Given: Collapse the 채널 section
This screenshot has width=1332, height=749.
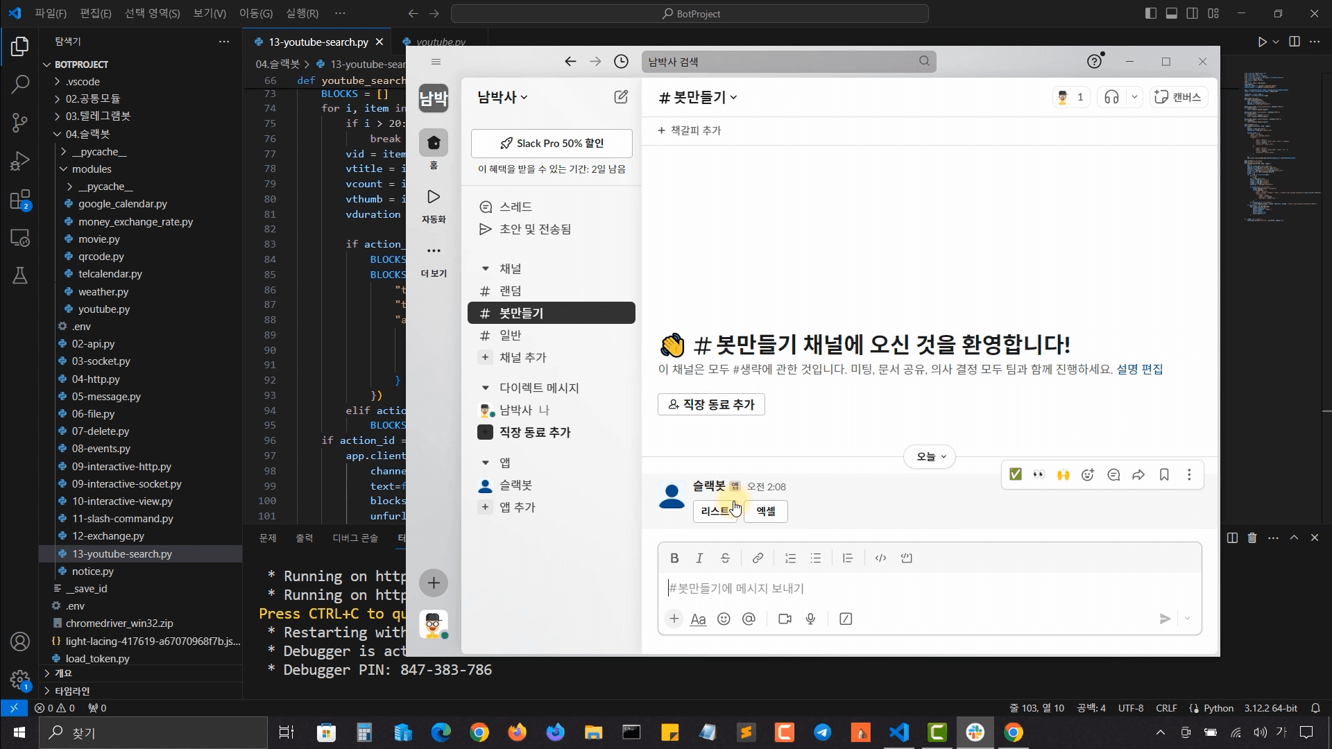Looking at the screenshot, I should [x=486, y=269].
